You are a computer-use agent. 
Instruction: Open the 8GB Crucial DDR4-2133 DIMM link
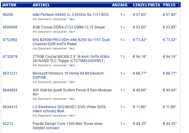click(x=69, y=27)
